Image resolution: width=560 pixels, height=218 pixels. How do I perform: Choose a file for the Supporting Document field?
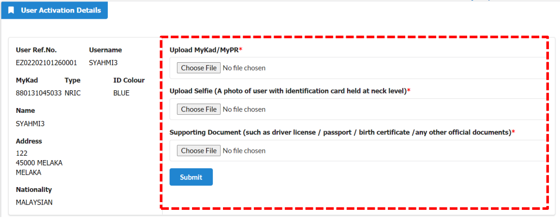click(x=199, y=150)
